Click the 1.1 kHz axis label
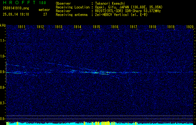 point(2,41)
